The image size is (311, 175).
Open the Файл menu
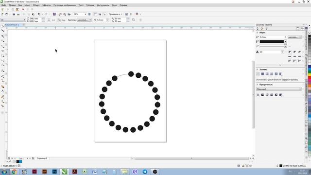(x=4, y=5)
